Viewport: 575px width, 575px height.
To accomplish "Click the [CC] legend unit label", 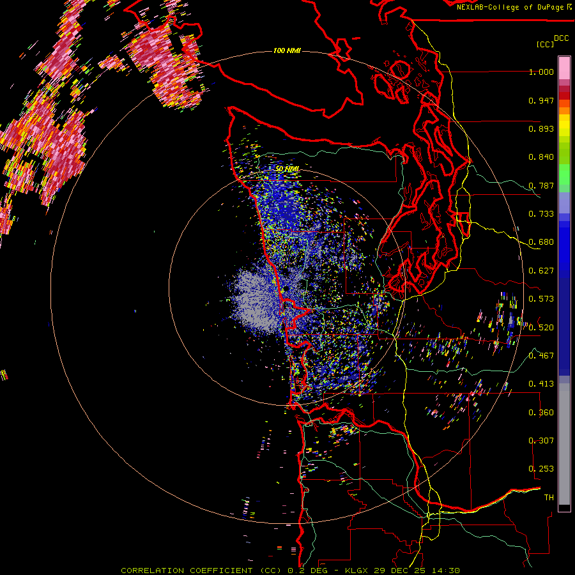I will coord(545,44).
